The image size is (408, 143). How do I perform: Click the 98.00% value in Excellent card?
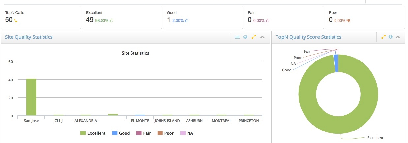point(102,20)
